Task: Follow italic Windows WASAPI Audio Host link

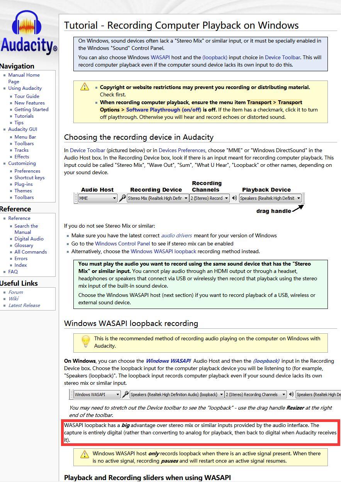Action: (168, 361)
